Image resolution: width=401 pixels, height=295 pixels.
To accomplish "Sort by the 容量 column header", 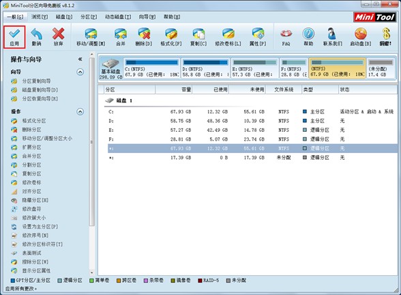I will (x=174, y=89).
